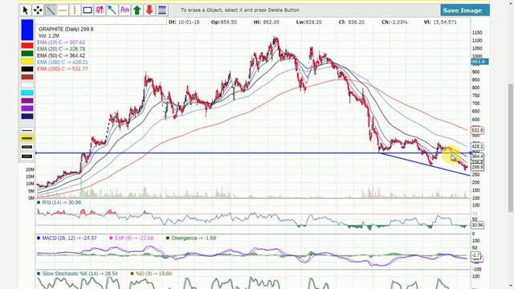The image size is (514, 289).
Task: Click the 299.9 last price tag
Action: tap(477, 167)
